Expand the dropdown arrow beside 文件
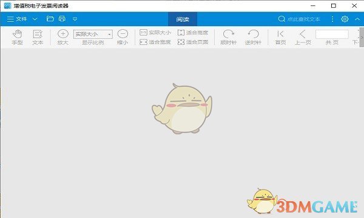The image size is (364, 218). click(35, 19)
